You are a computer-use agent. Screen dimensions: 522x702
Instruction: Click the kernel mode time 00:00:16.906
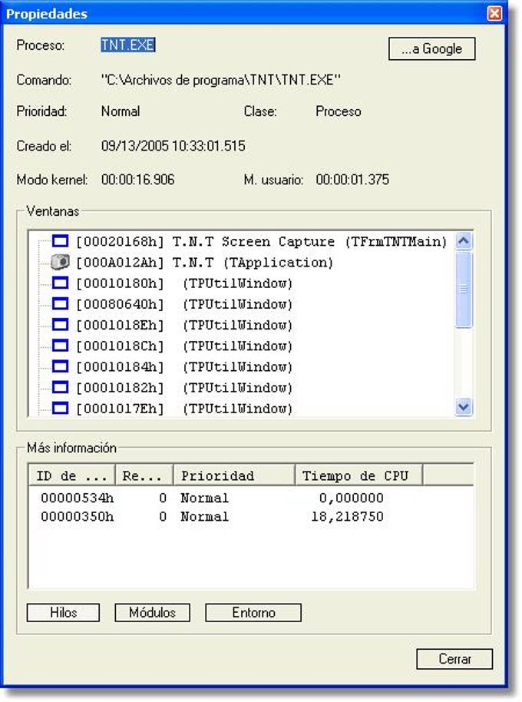[x=137, y=180]
